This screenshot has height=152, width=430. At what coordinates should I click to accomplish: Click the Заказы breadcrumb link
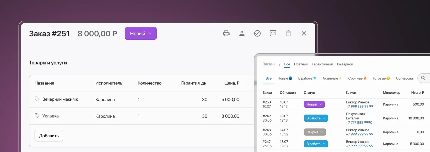coord(269,64)
